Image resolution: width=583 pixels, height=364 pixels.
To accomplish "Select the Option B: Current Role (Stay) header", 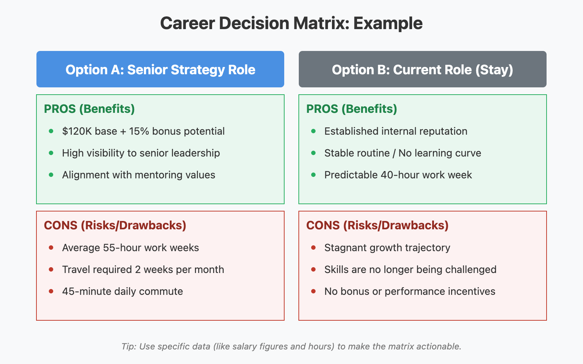I will [422, 70].
